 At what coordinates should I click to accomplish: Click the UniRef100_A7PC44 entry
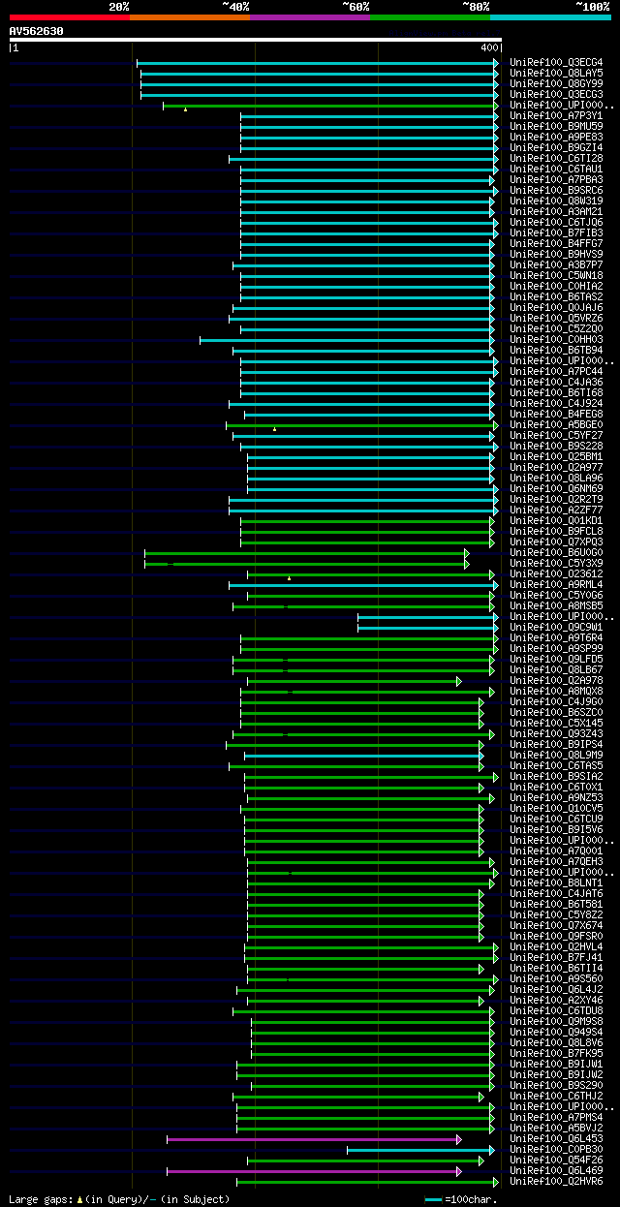(556, 372)
